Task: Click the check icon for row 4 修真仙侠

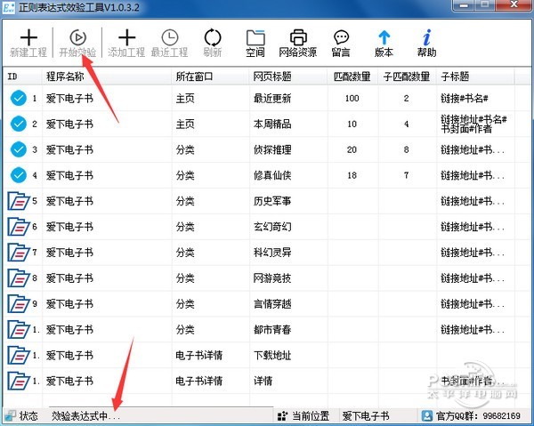Action: (19, 175)
